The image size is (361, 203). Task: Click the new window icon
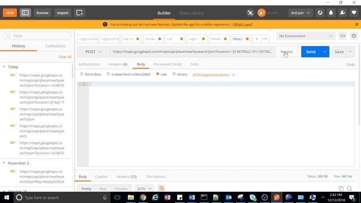tap(80, 13)
